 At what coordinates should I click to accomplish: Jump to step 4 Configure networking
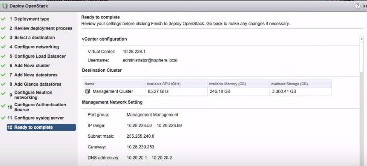37,47
